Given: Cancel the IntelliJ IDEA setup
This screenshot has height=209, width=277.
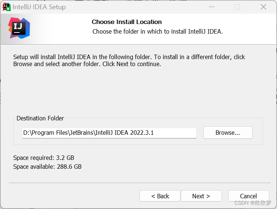Looking at the screenshot, I should pos(249,196).
